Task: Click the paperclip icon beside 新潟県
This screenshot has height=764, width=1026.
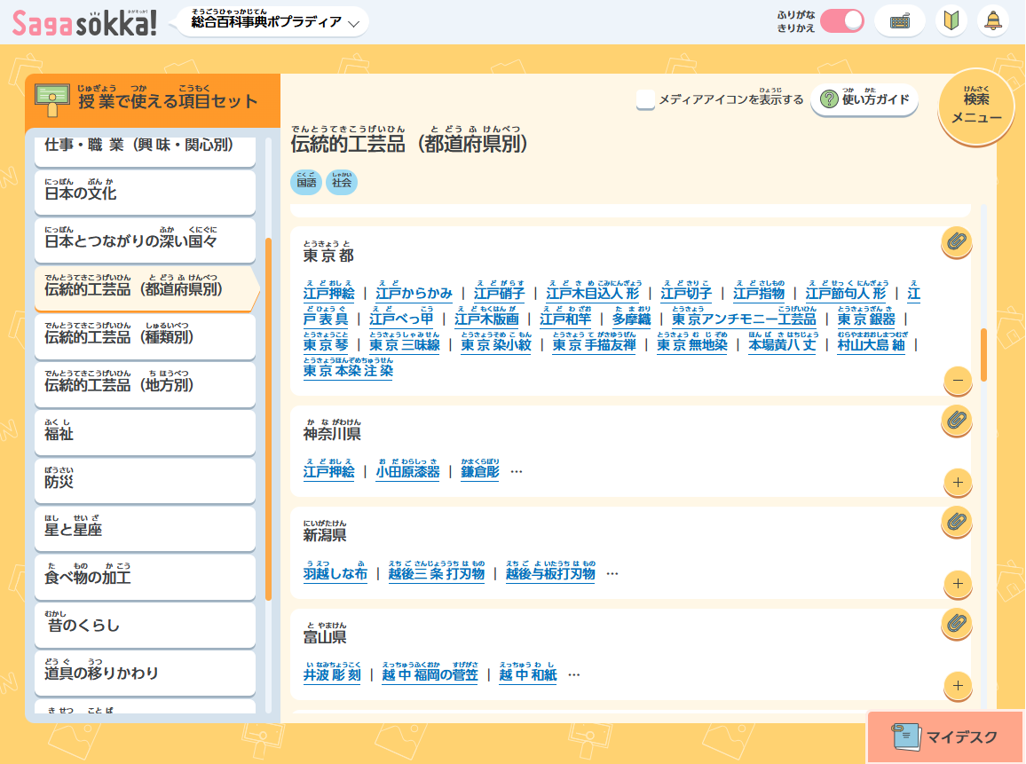Action: pos(956,522)
